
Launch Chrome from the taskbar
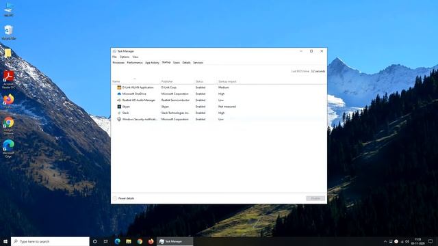pos(140,241)
